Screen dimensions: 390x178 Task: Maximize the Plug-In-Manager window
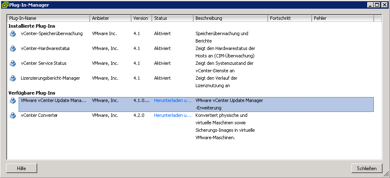[377, 5]
